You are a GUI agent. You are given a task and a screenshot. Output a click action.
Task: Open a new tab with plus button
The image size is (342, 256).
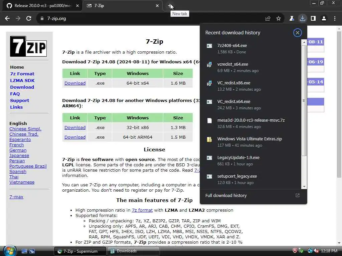[170, 6]
